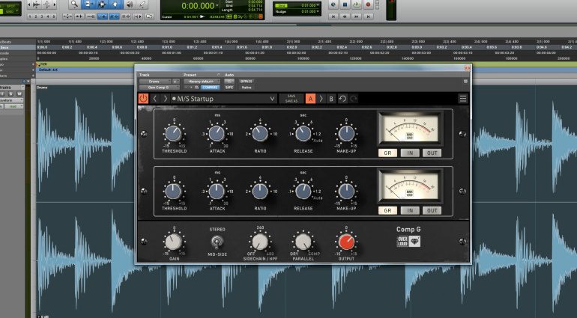
Task: Click the PARALLEL dry/comp knob
Action: 303,242
